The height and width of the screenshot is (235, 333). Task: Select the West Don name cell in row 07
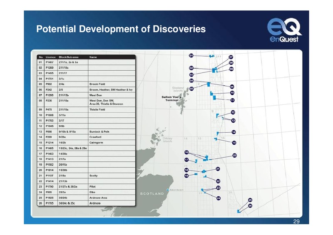point(112,95)
